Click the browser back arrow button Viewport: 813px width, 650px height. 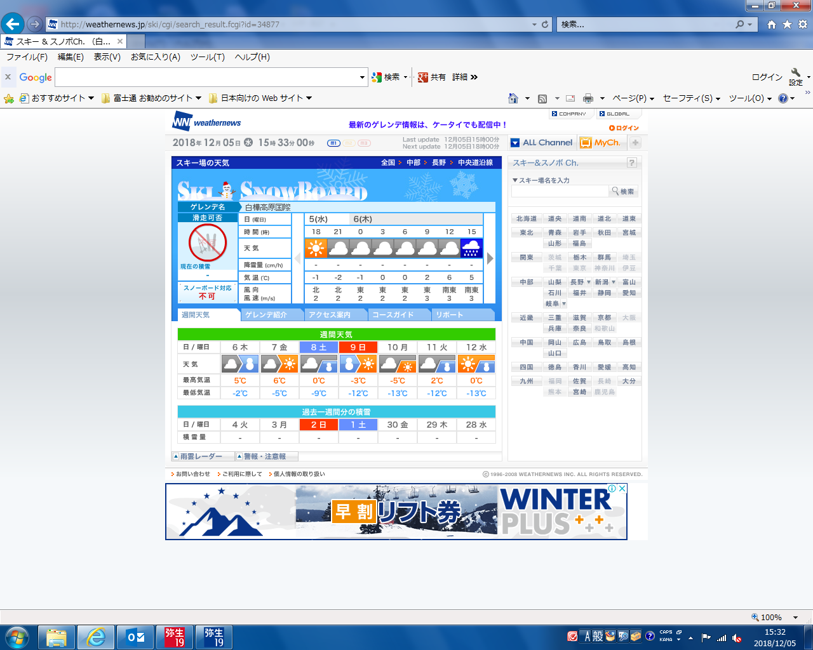click(x=13, y=24)
